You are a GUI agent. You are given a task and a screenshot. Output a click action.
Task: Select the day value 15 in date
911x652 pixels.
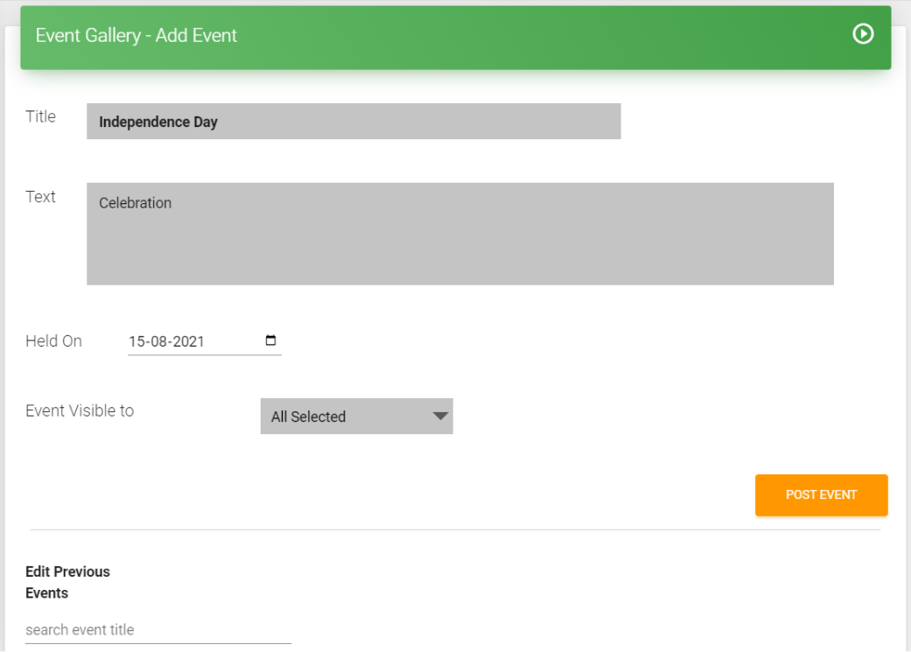click(137, 341)
